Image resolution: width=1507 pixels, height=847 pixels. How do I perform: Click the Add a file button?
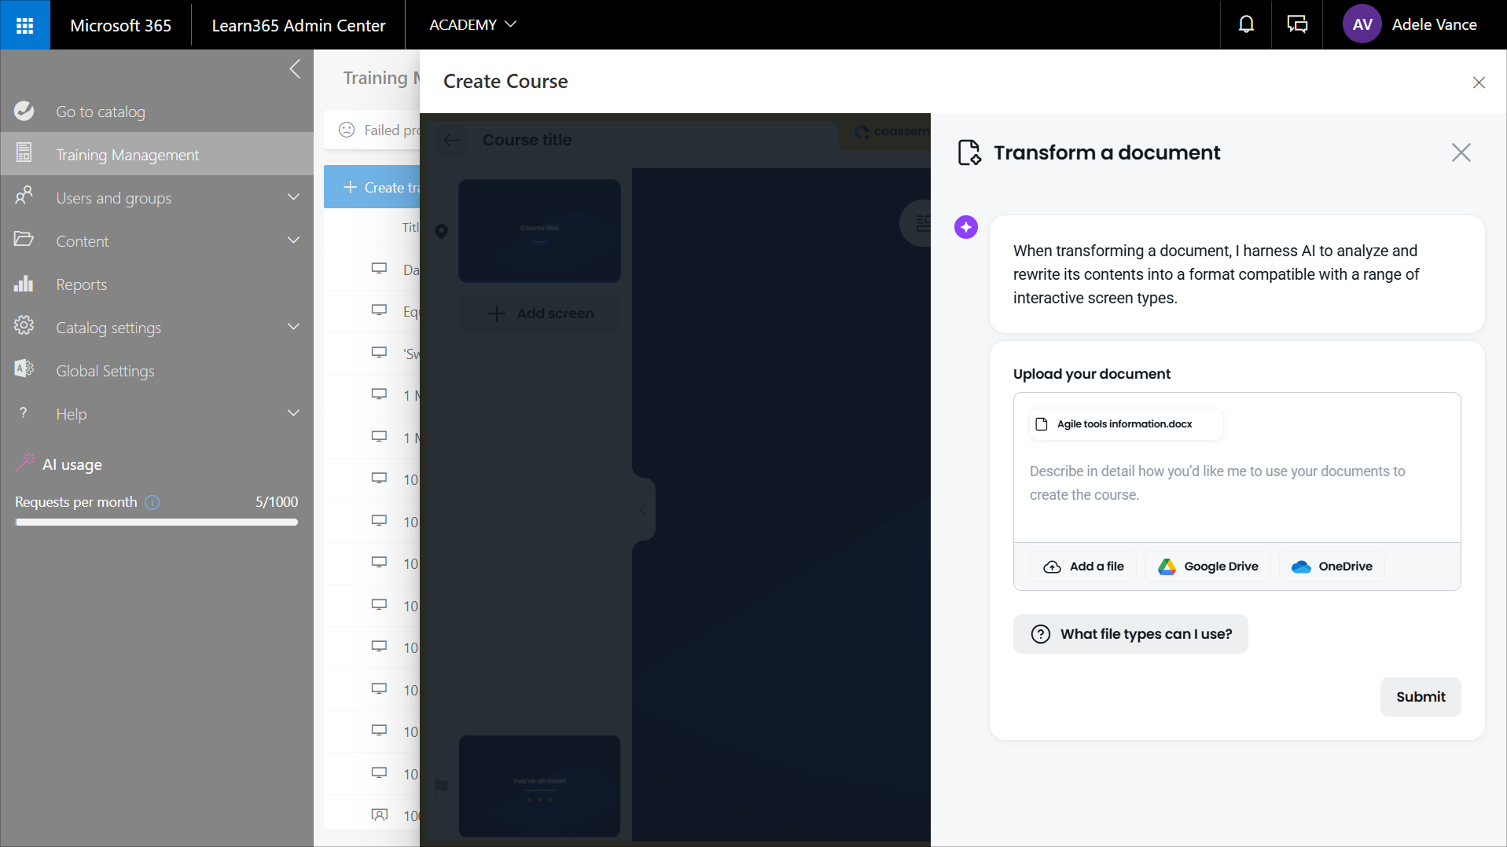coord(1084,566)
